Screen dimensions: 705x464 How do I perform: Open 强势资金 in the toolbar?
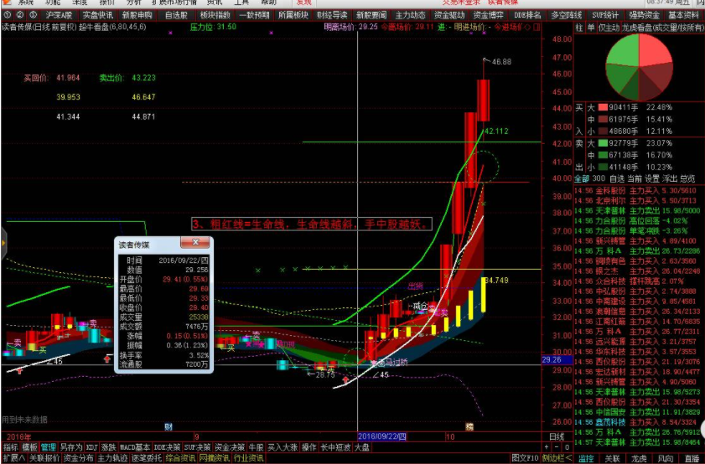(645, 15)
